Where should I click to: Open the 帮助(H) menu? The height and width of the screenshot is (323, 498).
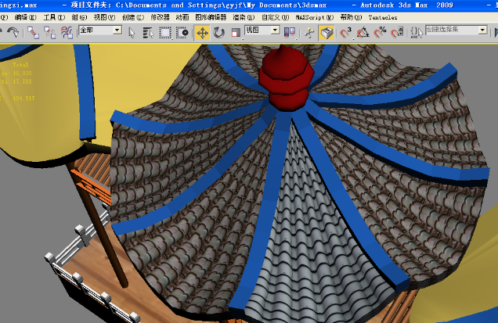[x=352, y=17]
